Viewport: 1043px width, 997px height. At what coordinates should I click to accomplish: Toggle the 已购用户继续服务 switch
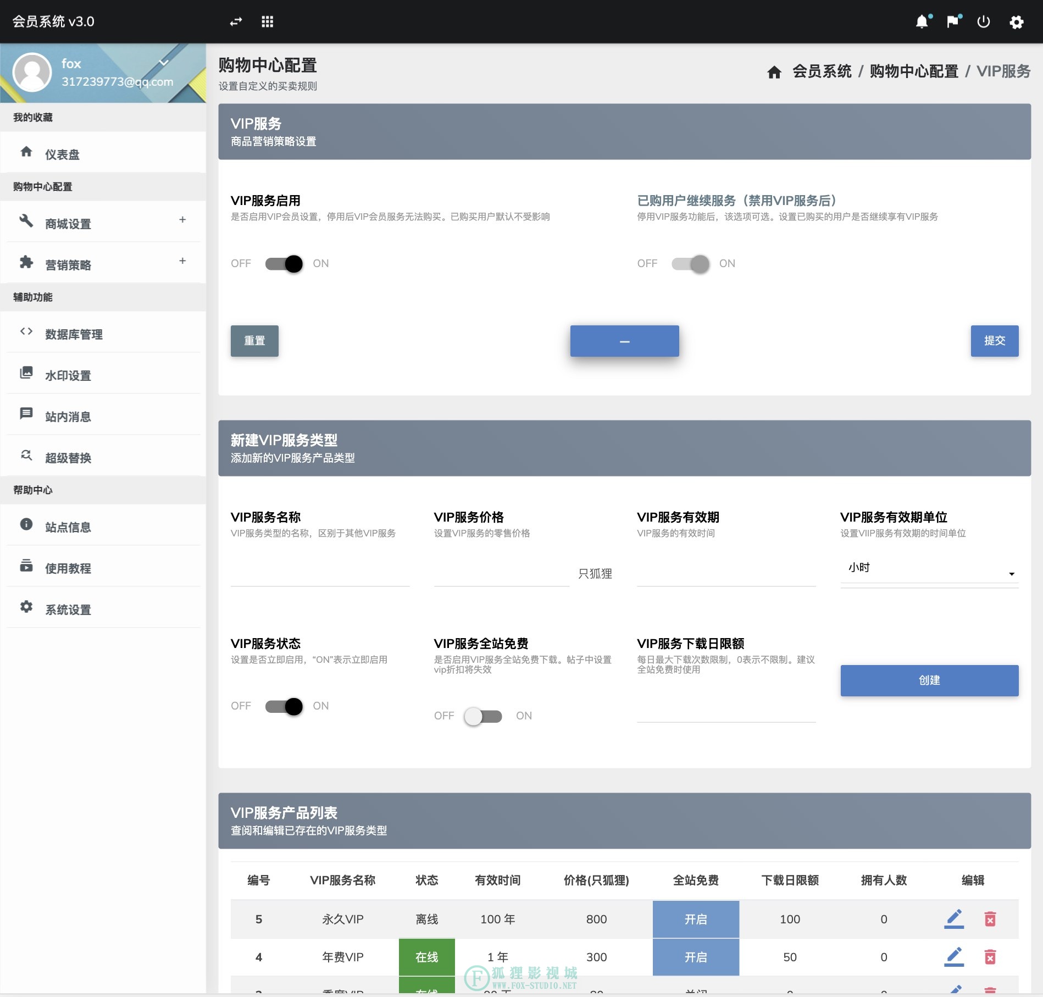691,264
